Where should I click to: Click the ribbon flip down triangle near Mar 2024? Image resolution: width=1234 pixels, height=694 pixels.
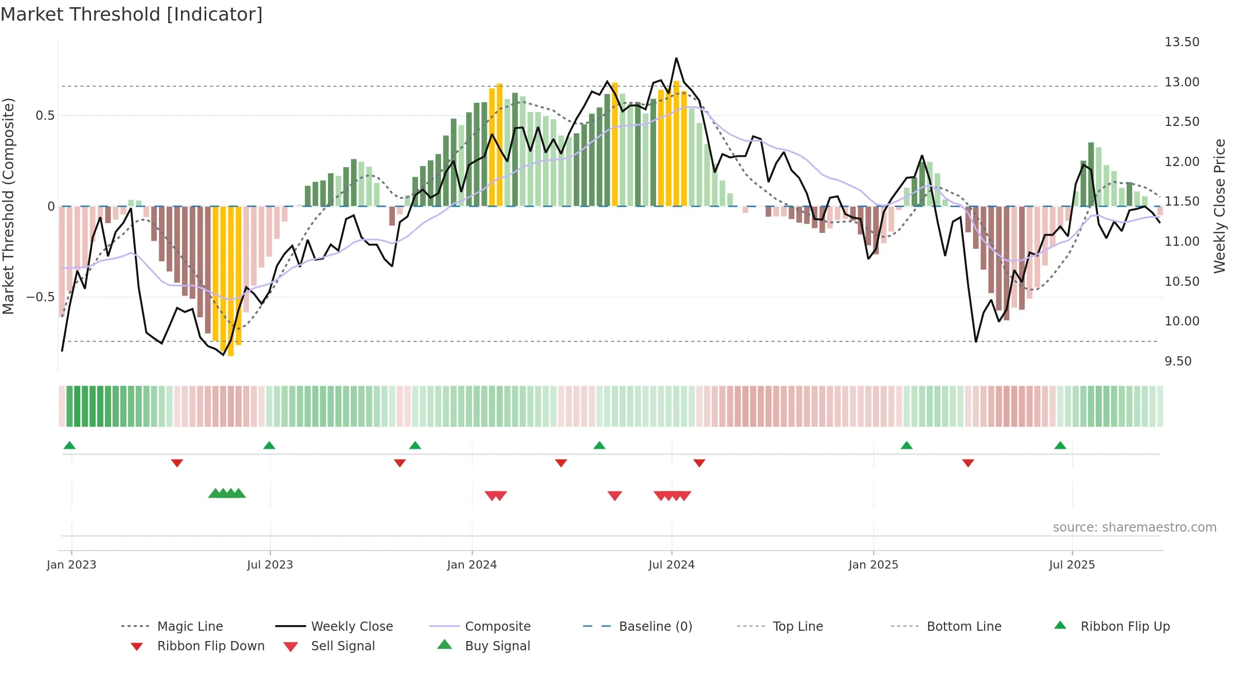tap(561, 463)
